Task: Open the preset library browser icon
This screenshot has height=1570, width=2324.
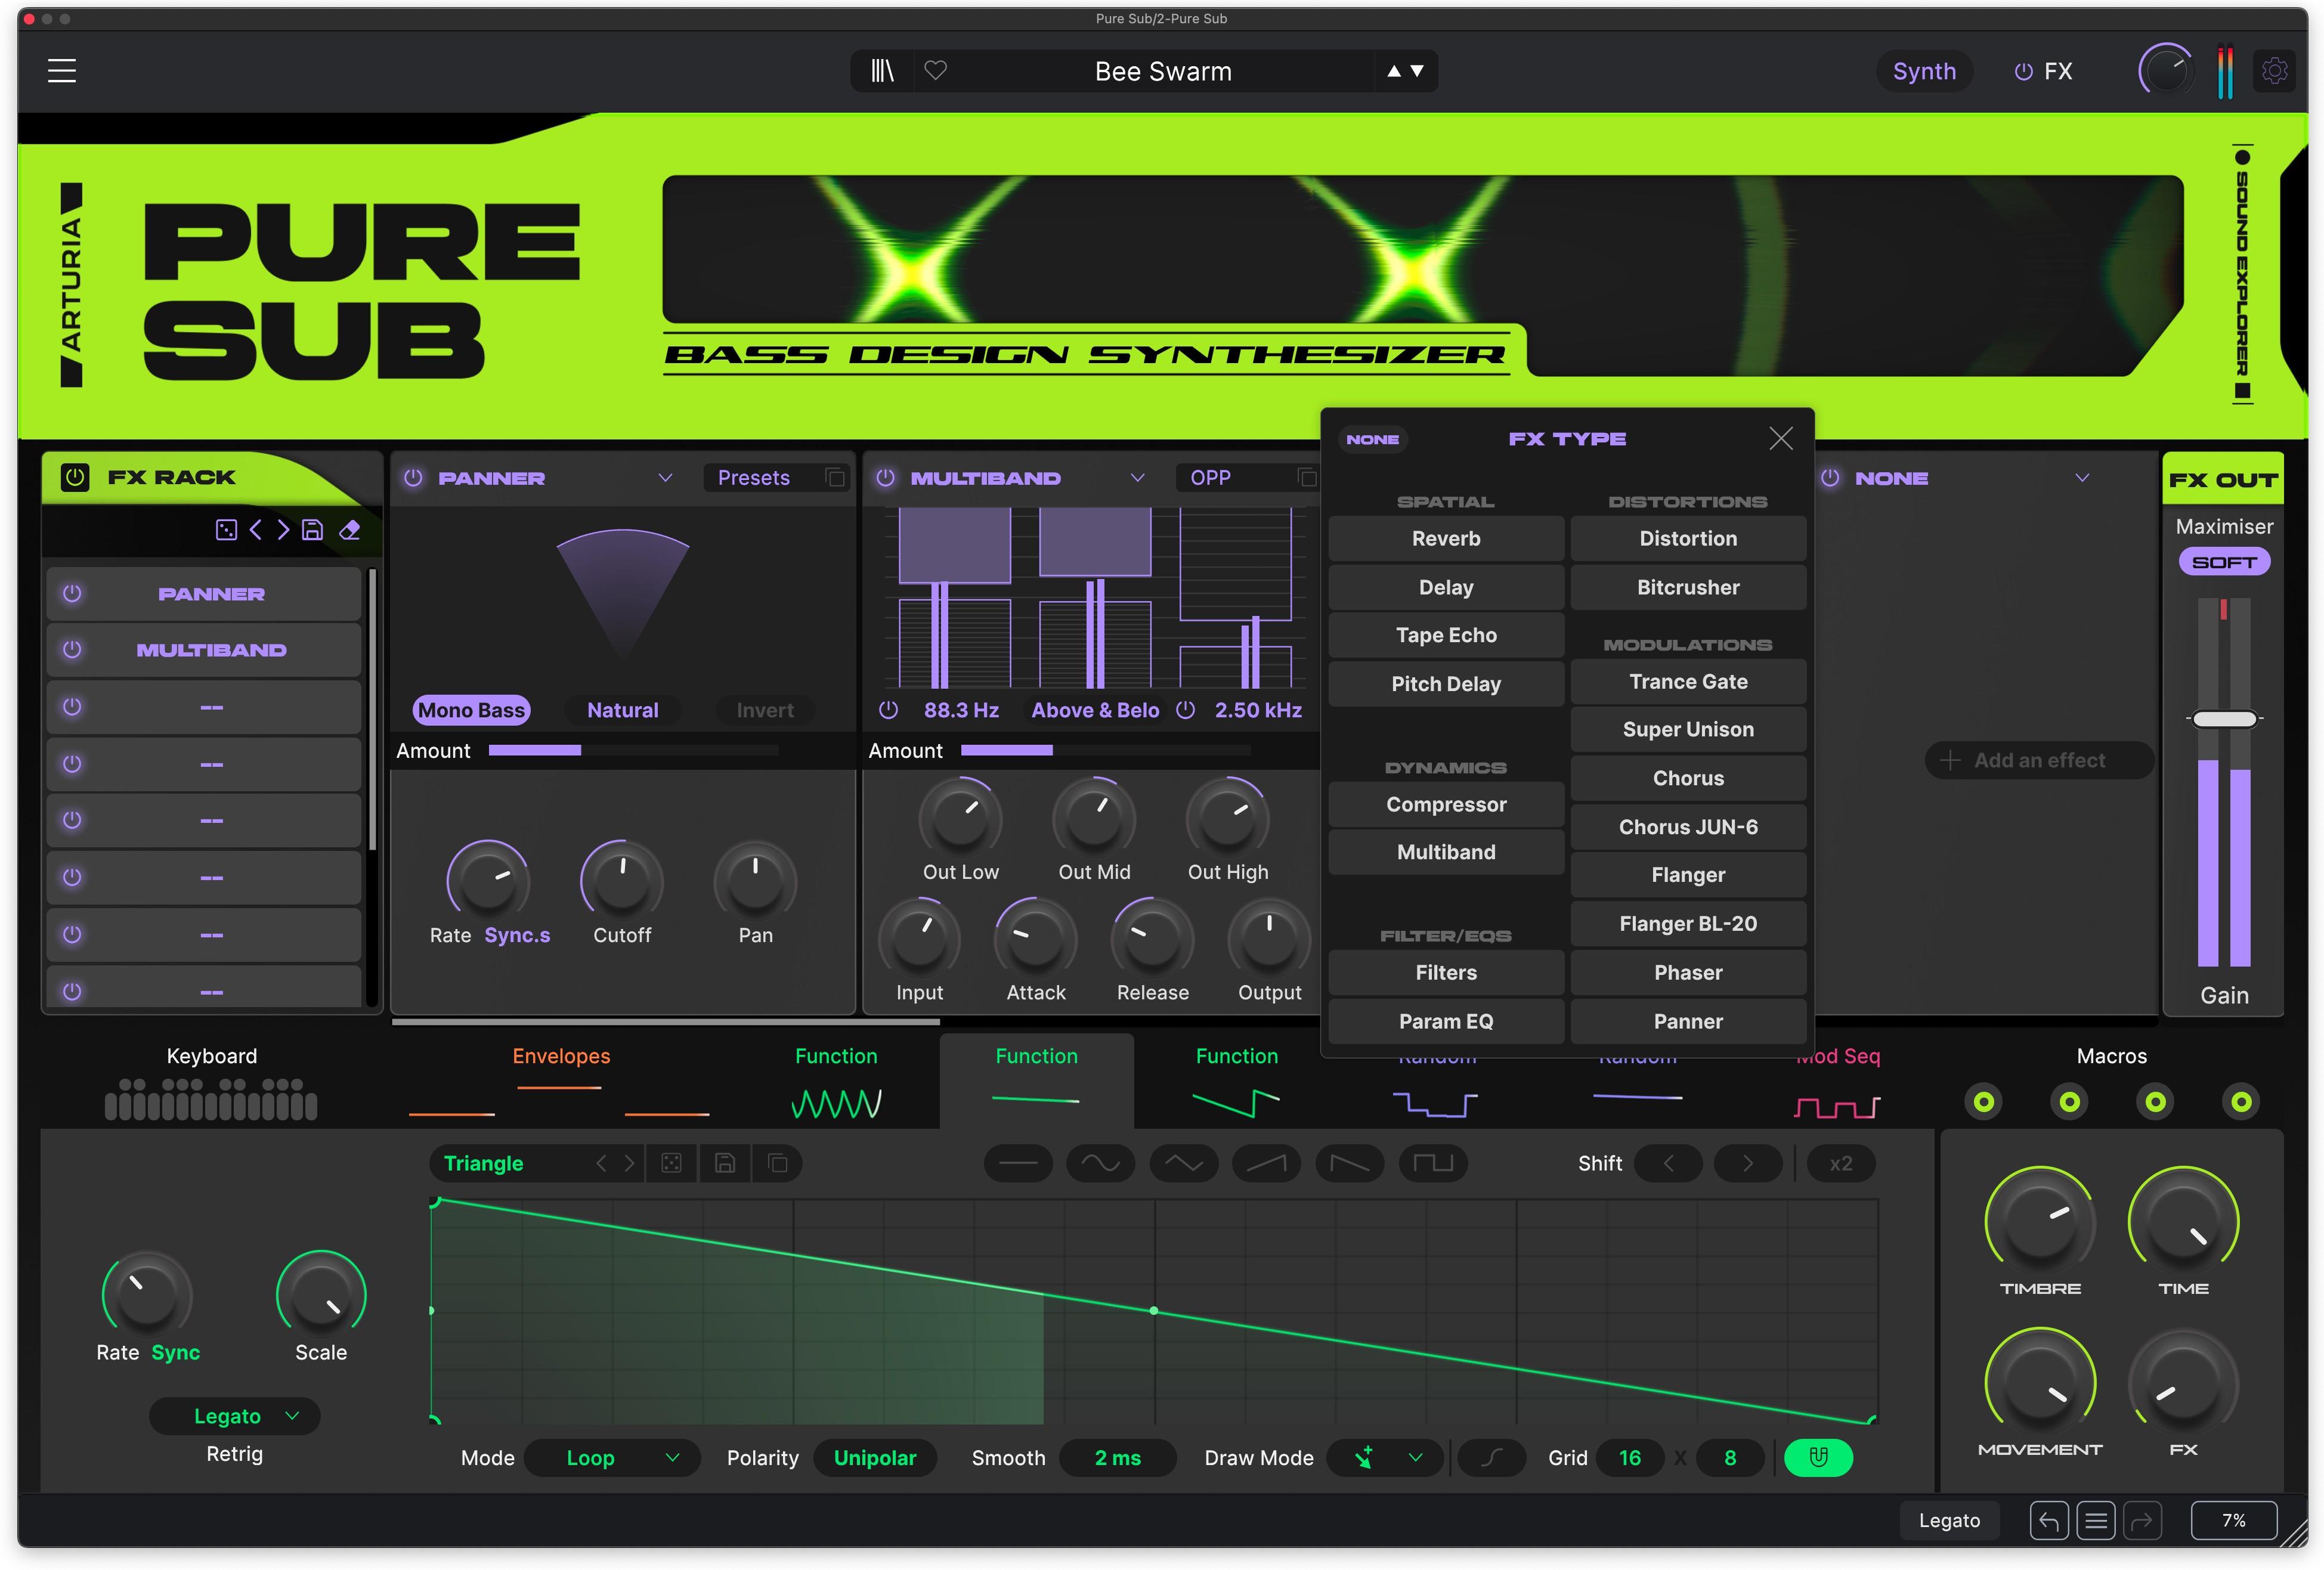Action: pos(882,71)
